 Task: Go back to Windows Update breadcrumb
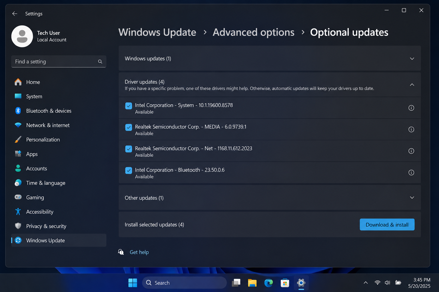[157, 32]
